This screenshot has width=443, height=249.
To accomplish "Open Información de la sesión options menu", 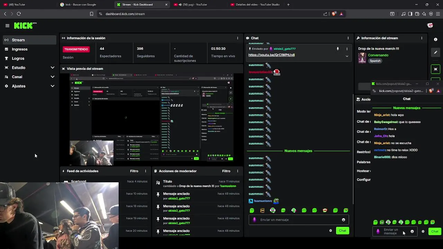I will point(237,38).
